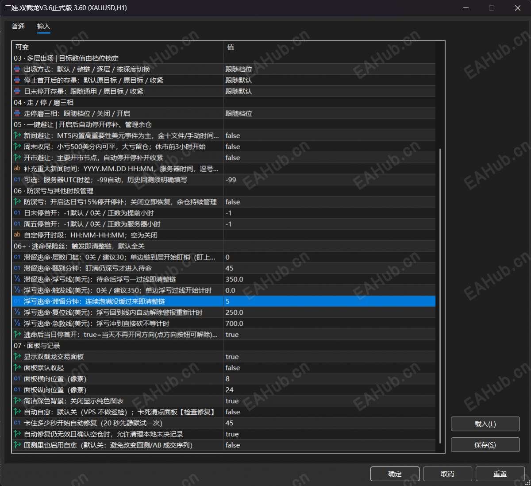Click the integer icon beside 可选:服务器UTC时差 row
Image resolution: width=531 pixels, height=486 pixels.
point(17,180)
